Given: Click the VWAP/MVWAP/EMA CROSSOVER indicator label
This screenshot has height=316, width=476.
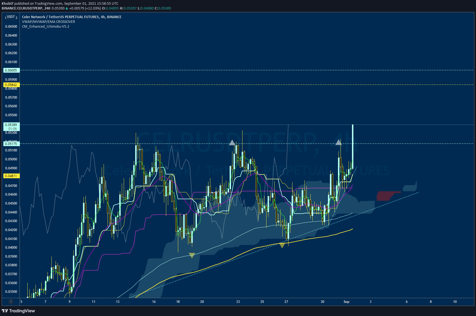Looking at the screenshot, I should point(49,22).
